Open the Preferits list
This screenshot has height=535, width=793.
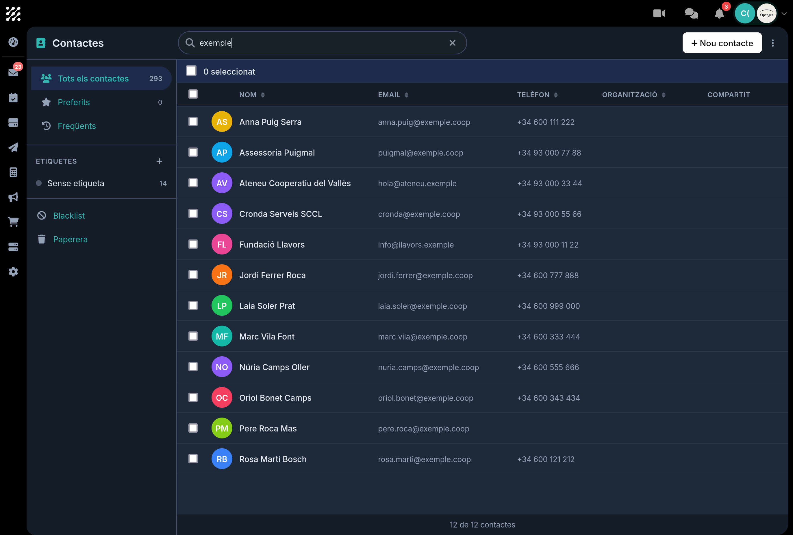101,102
